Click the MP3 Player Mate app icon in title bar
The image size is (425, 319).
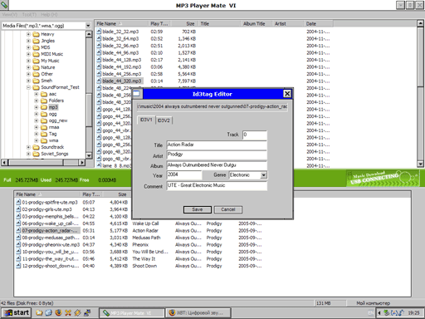(x=4, y=4)
